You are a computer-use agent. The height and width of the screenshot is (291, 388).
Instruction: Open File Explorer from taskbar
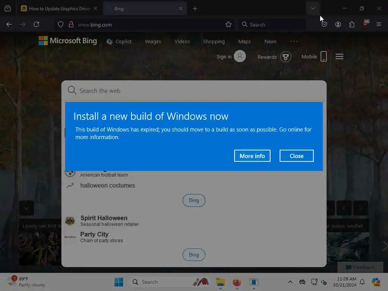tap(220, 282)
